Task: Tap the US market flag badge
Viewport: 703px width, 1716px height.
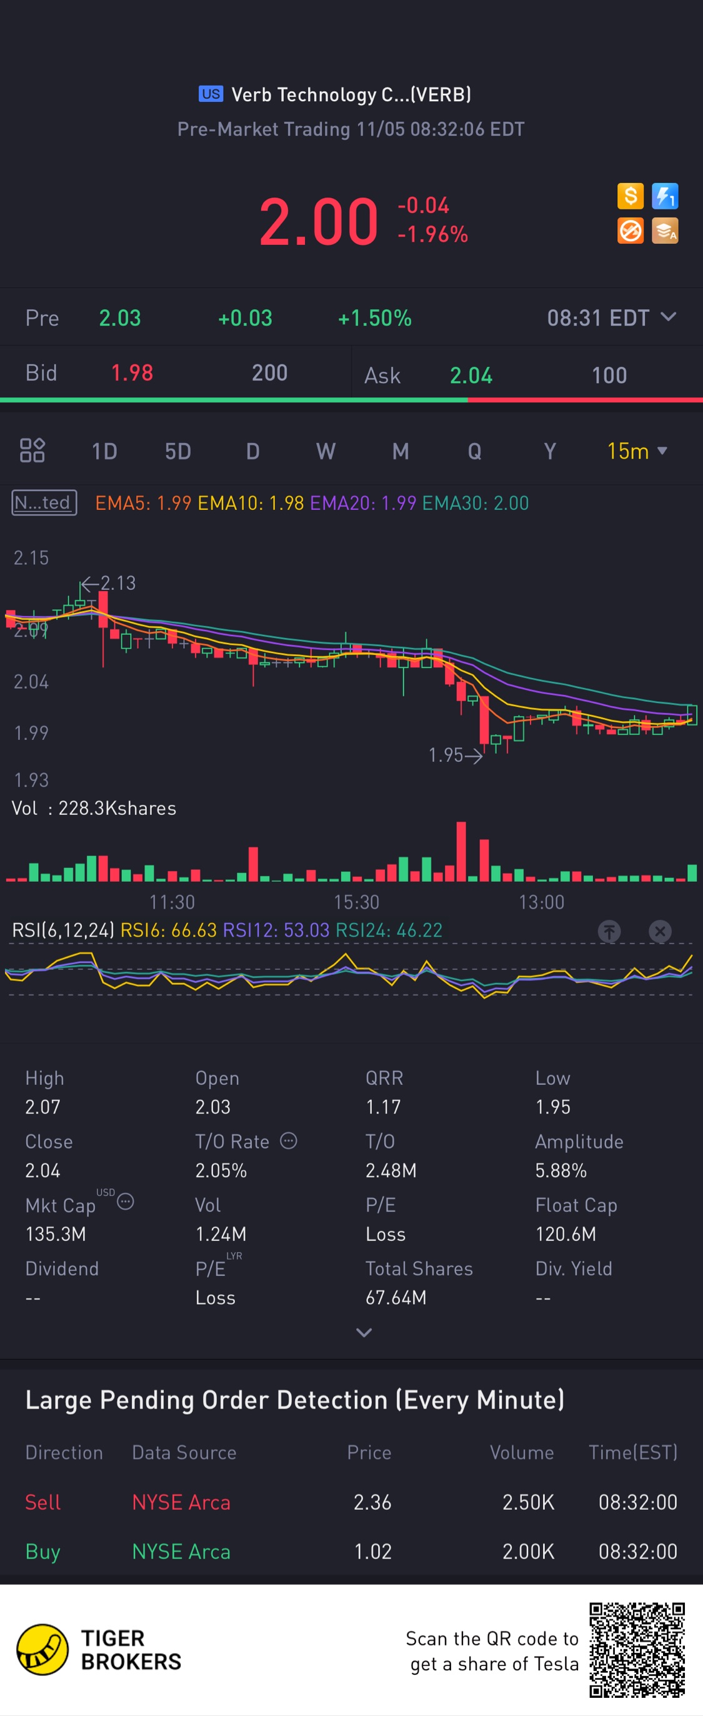Action: pos(211,94)
